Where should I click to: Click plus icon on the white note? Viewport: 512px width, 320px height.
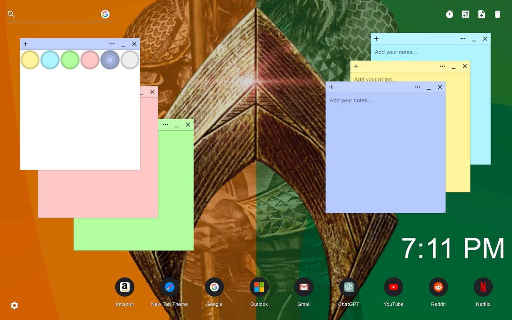click(x=26, y=44)
